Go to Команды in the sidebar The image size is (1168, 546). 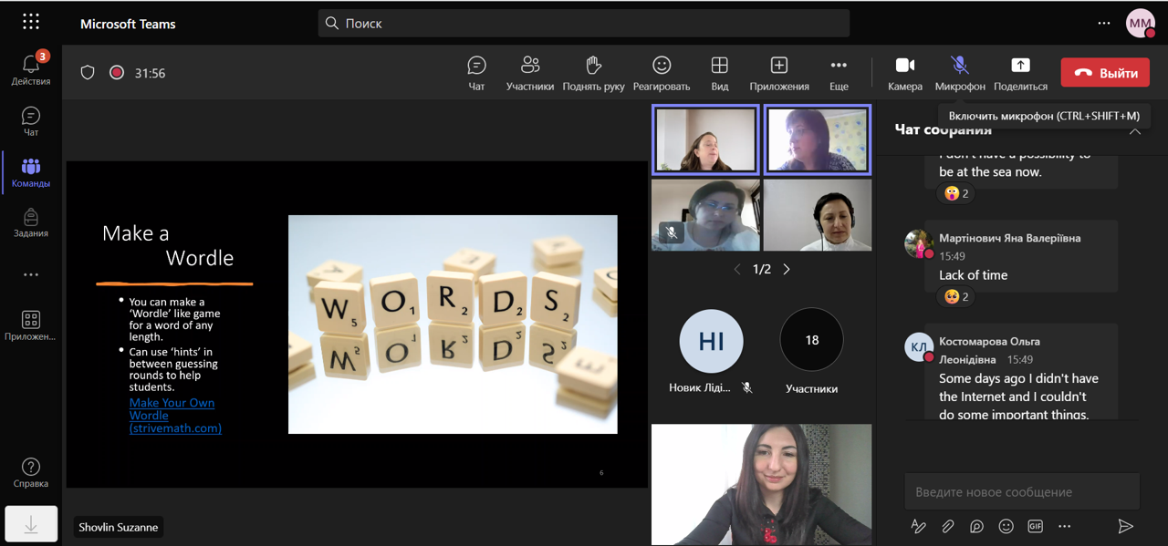pyautogui.click(x=31, y=172)
